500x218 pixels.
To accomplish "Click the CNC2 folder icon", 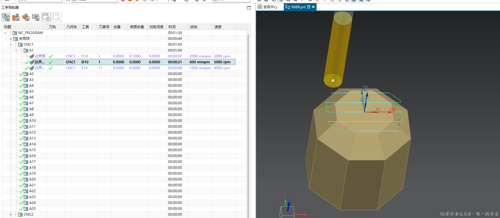I will (20, 214).
